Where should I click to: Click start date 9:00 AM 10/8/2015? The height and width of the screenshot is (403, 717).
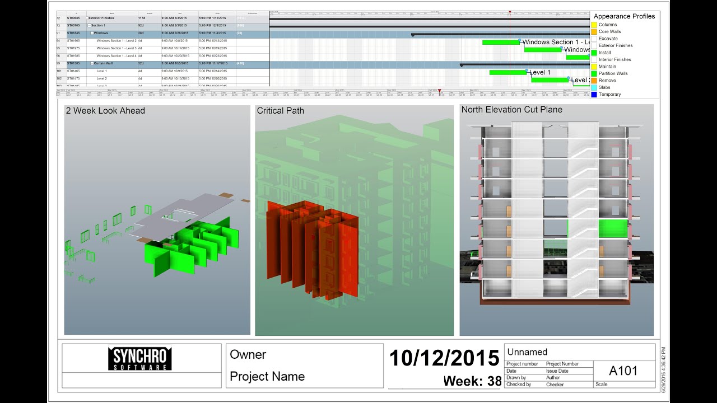(x=175, y=41)
